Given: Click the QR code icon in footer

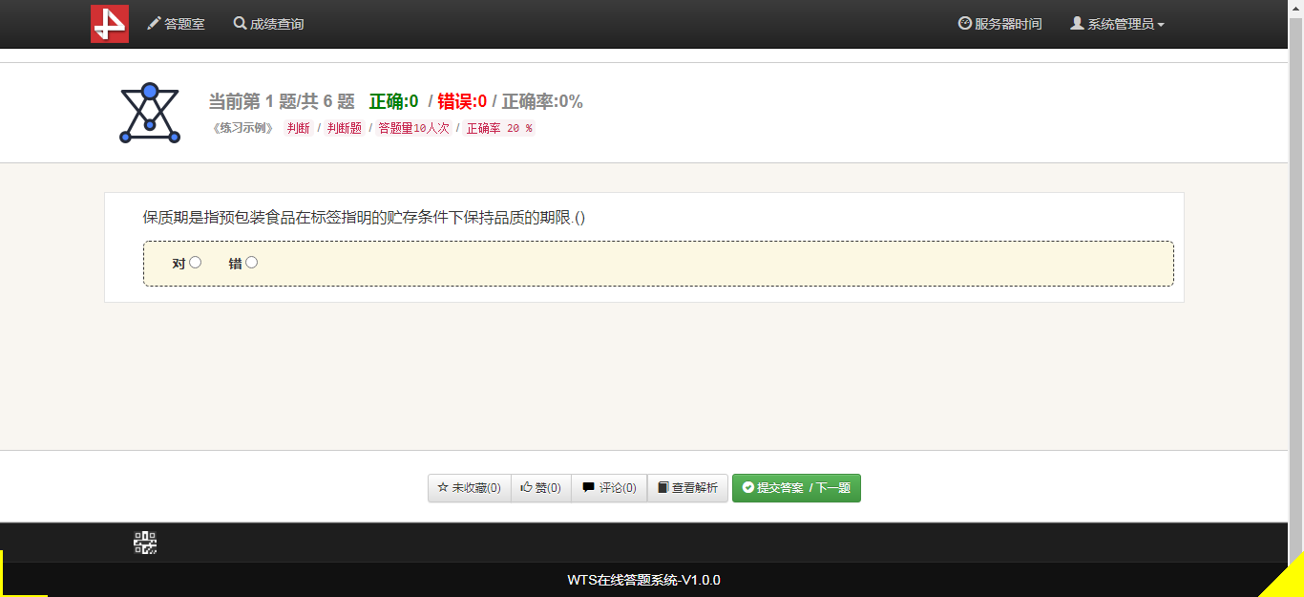Looking at the screenshot, I should (145, 544).
